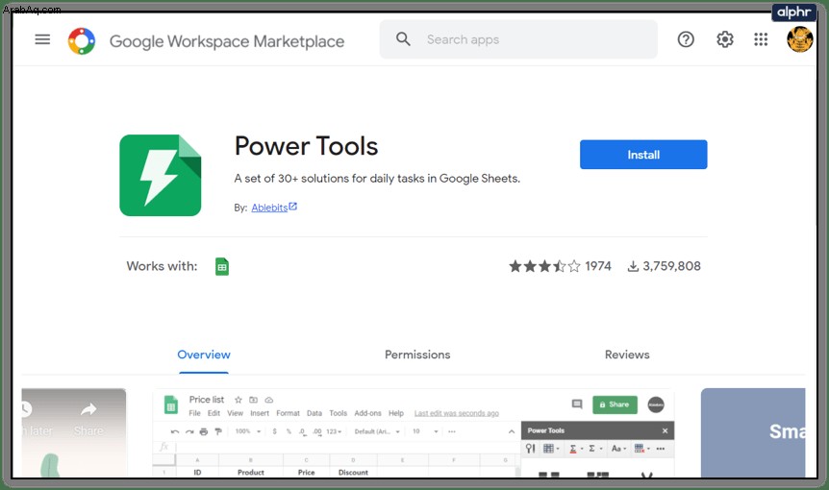829x490 pixels.
Task: Install the Power Tools add-on
Action: pos(643,155)
